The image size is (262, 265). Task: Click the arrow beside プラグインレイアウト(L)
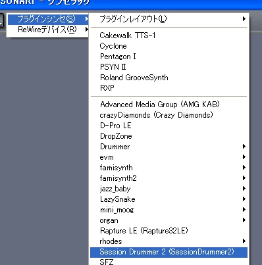coord(244,19)
